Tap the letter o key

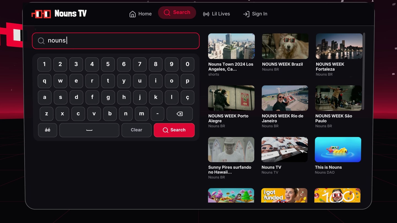(x=171, y=81)
